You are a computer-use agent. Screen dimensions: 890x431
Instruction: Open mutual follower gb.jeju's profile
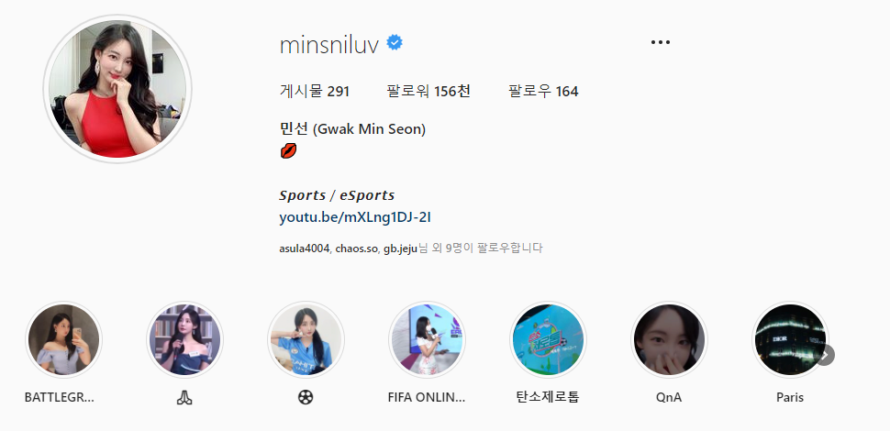coord(401,249)
